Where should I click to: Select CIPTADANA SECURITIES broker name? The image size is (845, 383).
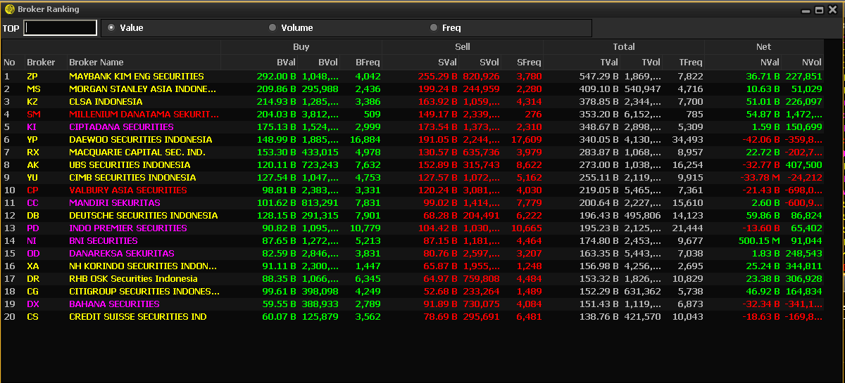click(121, 126)
